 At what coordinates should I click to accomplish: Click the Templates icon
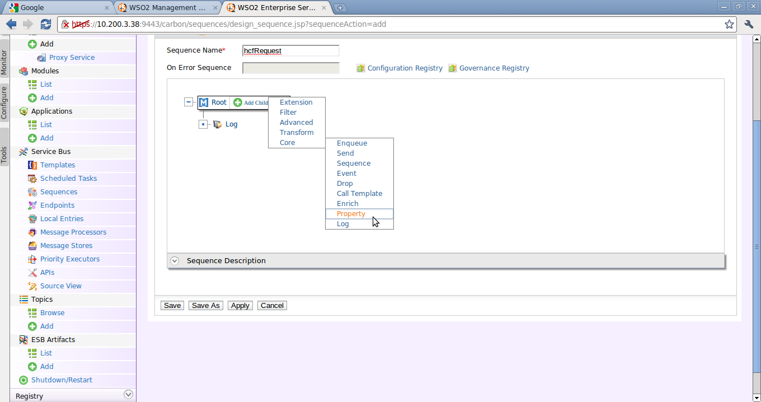click(32, 165)
